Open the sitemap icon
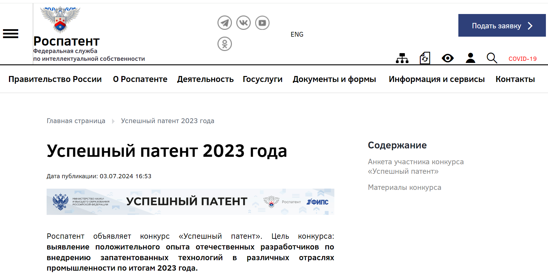The width and height of the screenshot is (548, 276). click(x=402, y=58)
